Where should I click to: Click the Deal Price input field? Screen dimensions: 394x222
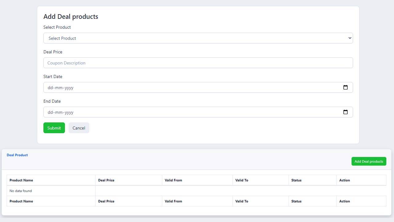click(198, 63)
